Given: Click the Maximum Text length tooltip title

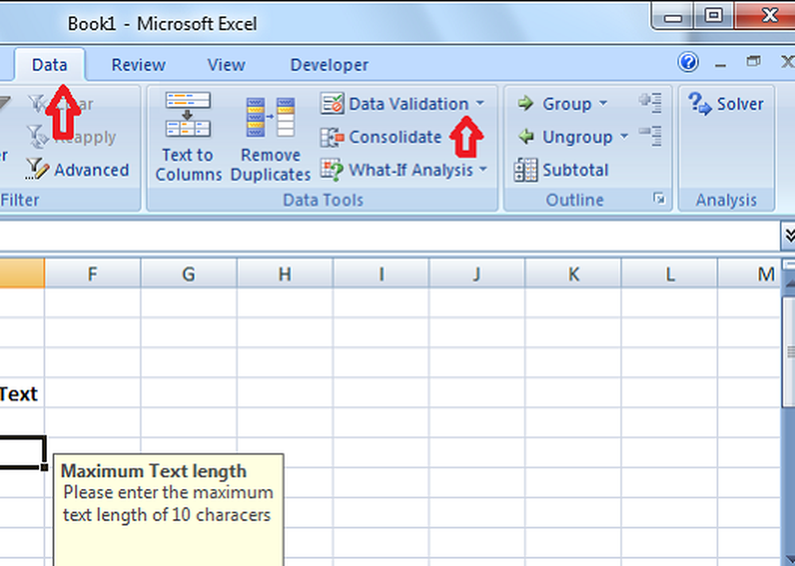Looking at the screenshot, I should pos(153,471).
